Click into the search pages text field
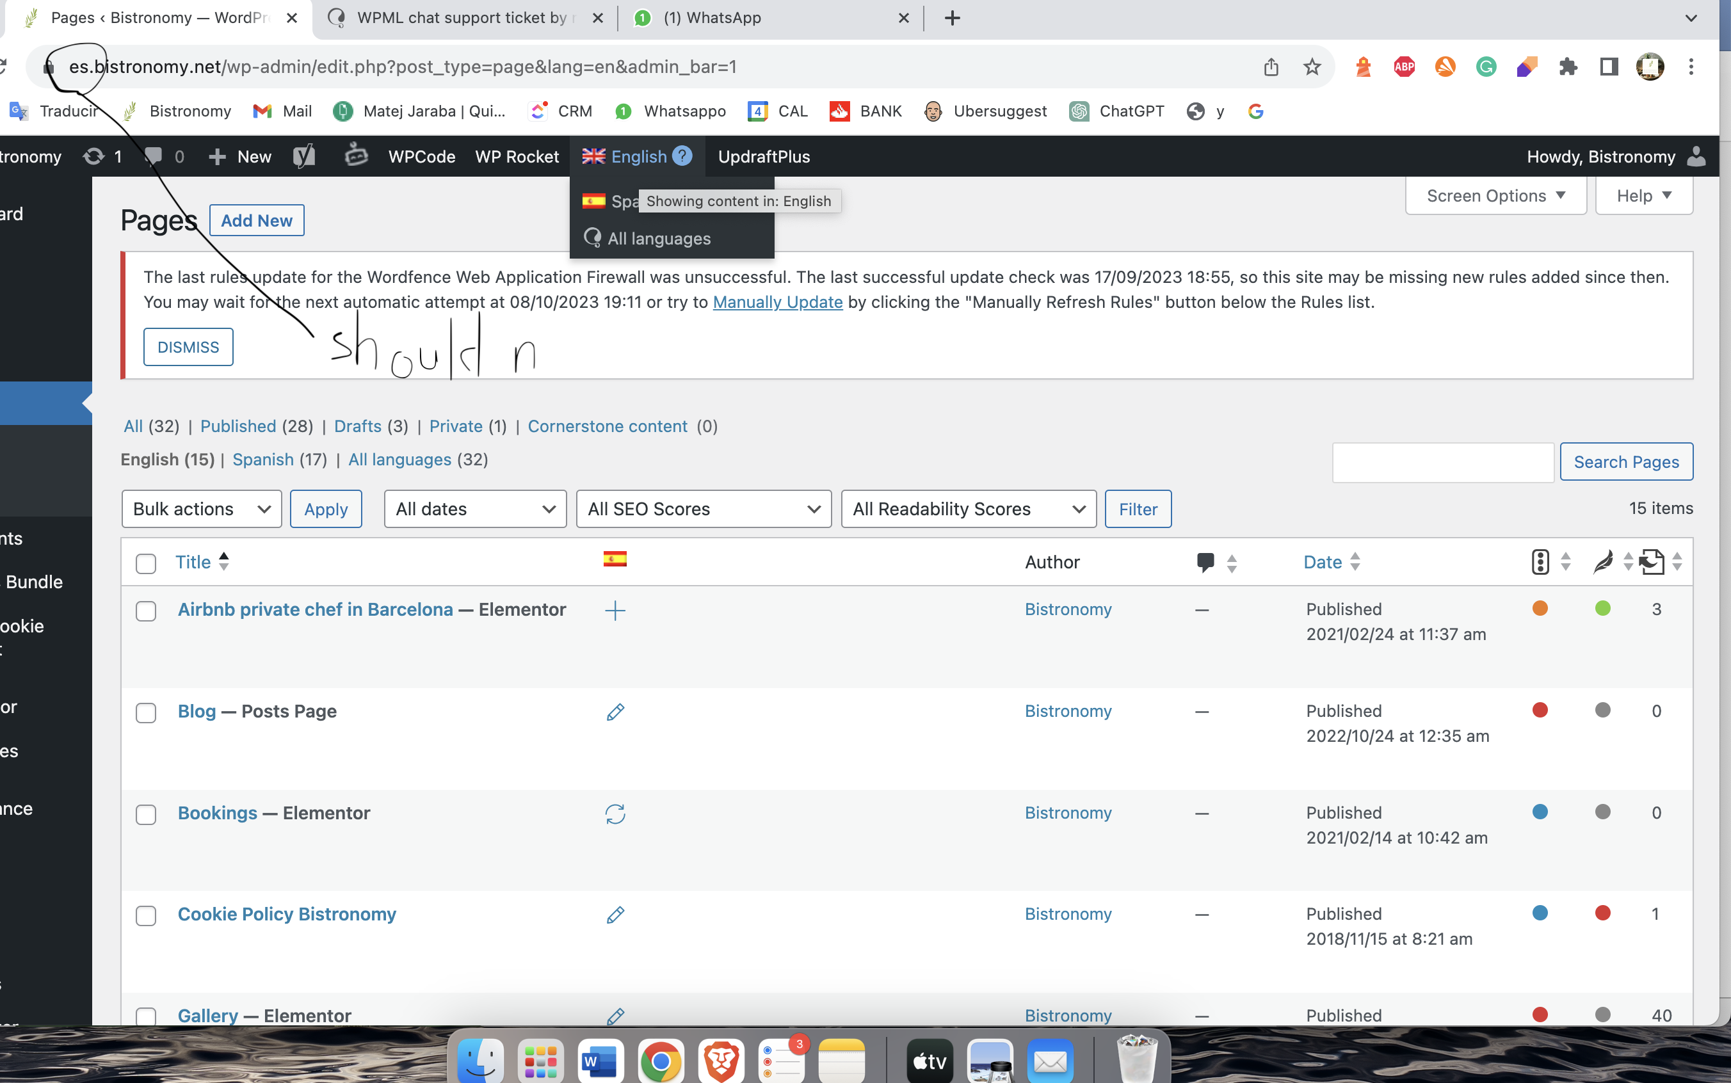1731x1083 pixels. [1442, 462]
